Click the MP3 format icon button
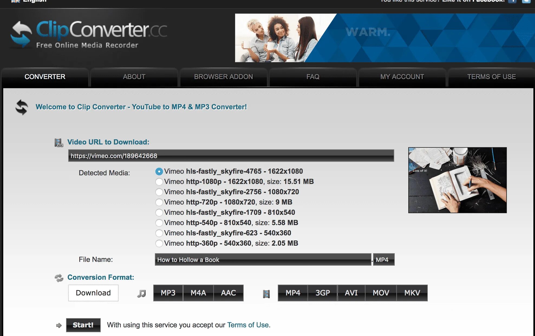535x336 pixels. (x=168, y=293)
